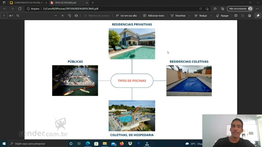This screenshot has height=147, width=262.
Task: Print the PDF document
Action: [x=236, y=16]
